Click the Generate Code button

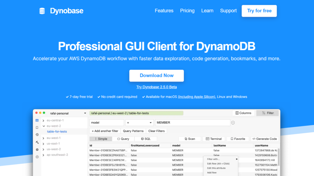[264, 139]
